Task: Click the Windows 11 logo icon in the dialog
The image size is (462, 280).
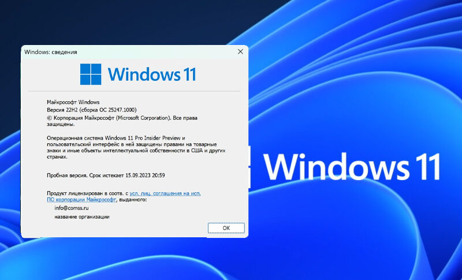Action: pyautogui.click(x=91, y=74)
